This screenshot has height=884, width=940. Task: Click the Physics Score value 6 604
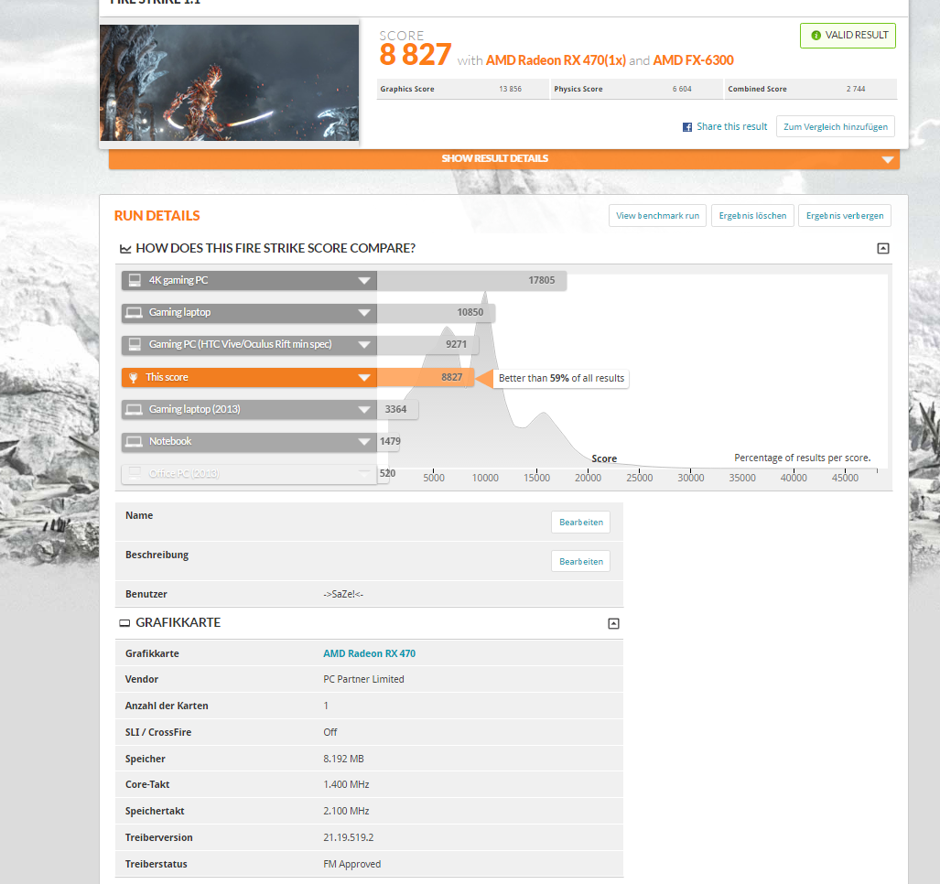[x=682, y=89]
